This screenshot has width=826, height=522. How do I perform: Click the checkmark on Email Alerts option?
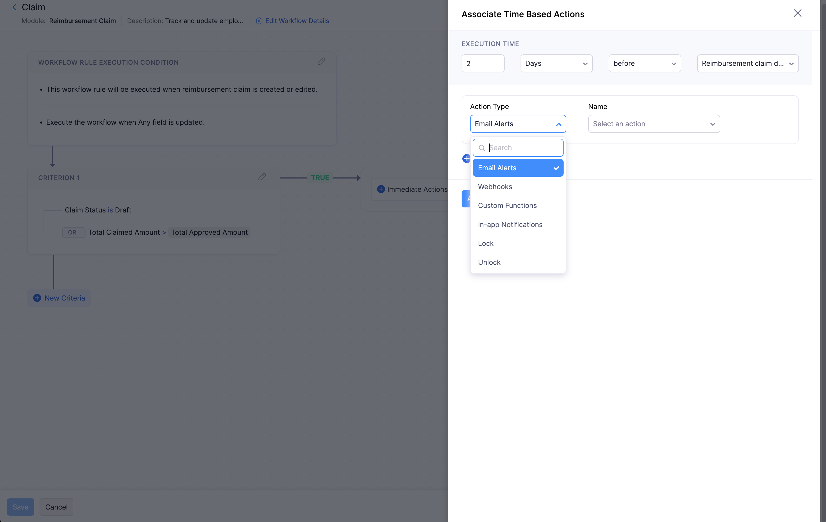click(556, 168)
